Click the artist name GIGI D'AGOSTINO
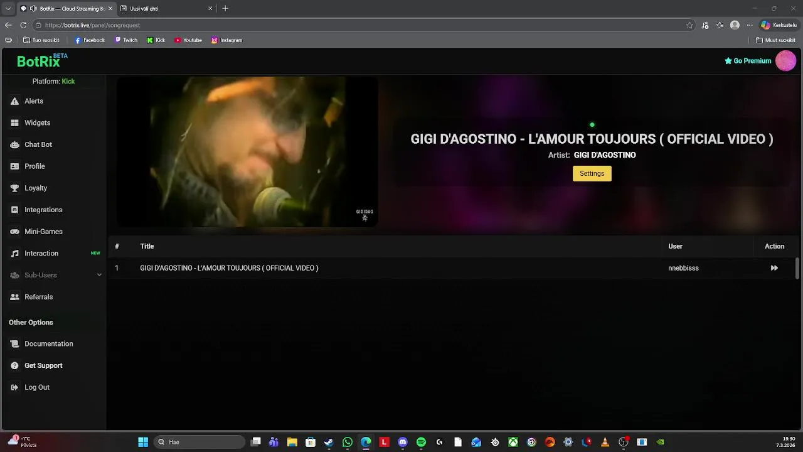The width and height of the screenshot is (803, 452). tap(605, 155)
